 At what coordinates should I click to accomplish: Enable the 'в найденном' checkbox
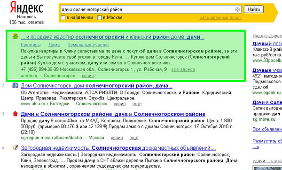point(63,18)
